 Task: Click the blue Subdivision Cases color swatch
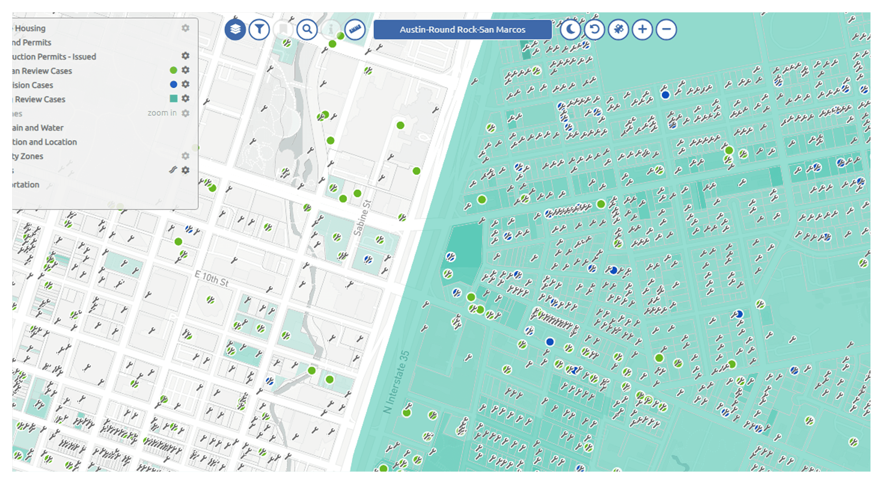point(173,84)
